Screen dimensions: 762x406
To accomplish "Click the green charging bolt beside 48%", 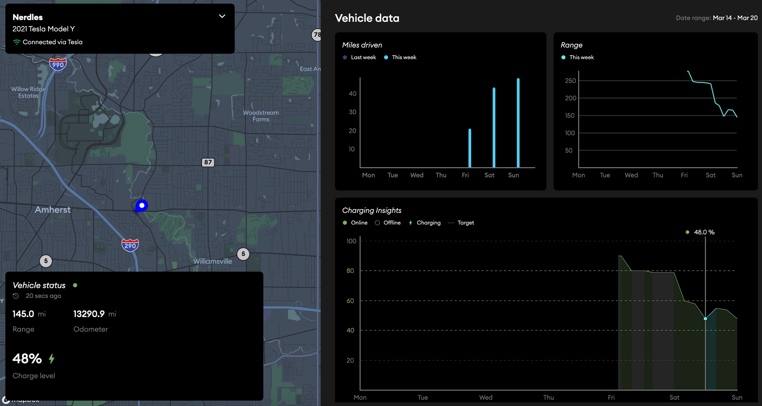I will tap(52, 358).
